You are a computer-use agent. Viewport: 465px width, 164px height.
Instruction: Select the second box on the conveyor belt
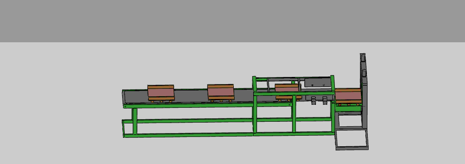[221, 92]
